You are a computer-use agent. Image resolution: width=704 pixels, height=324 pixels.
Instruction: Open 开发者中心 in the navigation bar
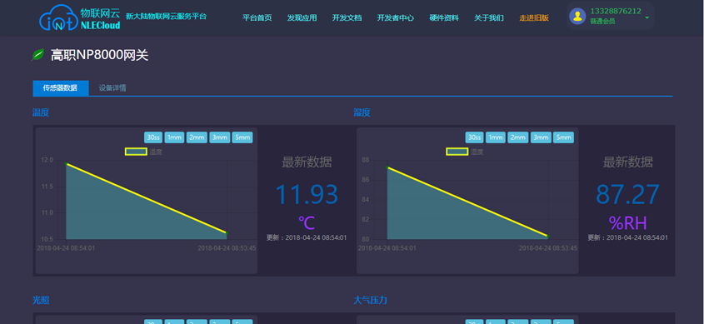[395, 18]
